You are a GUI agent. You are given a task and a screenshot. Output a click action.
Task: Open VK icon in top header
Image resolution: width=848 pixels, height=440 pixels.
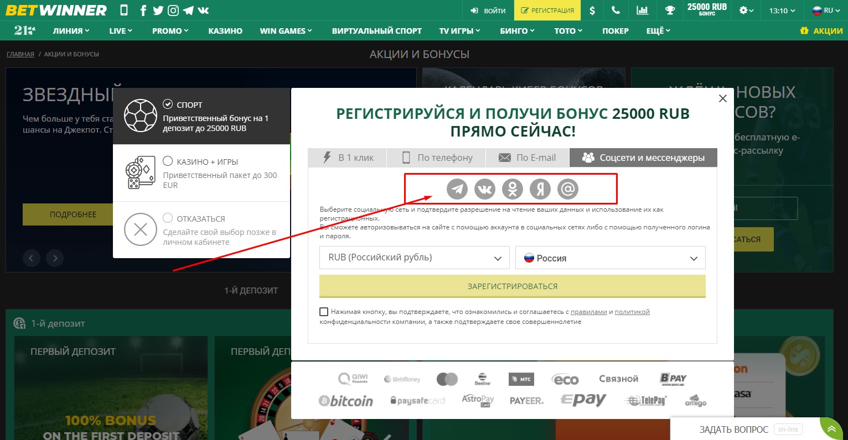click(x=203, y=10)
